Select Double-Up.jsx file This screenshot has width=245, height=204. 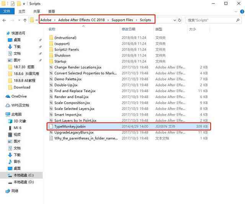click(x=66, y=85)
